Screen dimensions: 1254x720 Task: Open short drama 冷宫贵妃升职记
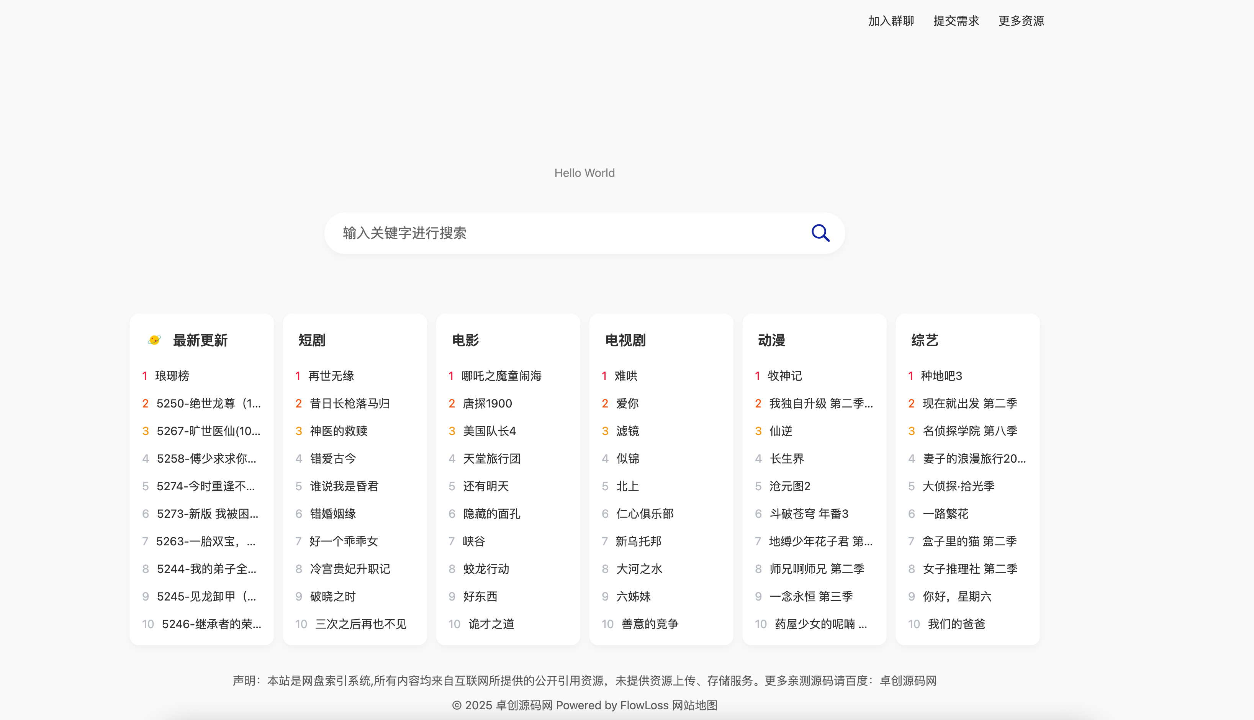[x=350, y=569]
